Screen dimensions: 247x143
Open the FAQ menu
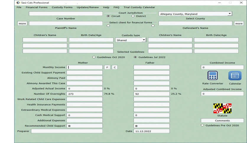116,7
